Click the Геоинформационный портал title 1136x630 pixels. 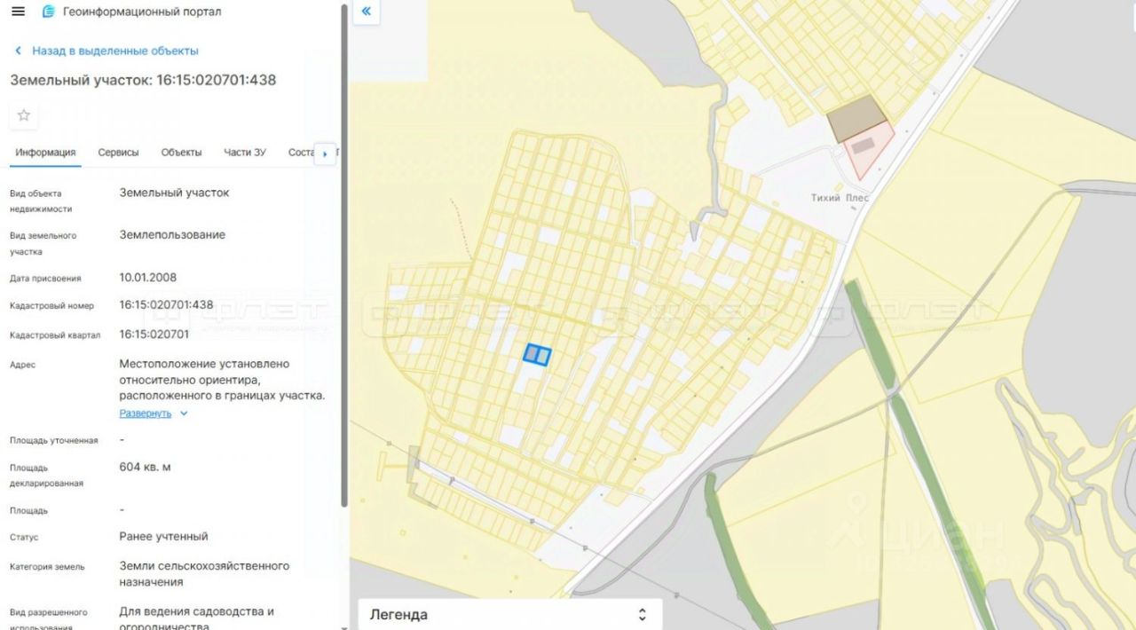(x=142, y=12)
